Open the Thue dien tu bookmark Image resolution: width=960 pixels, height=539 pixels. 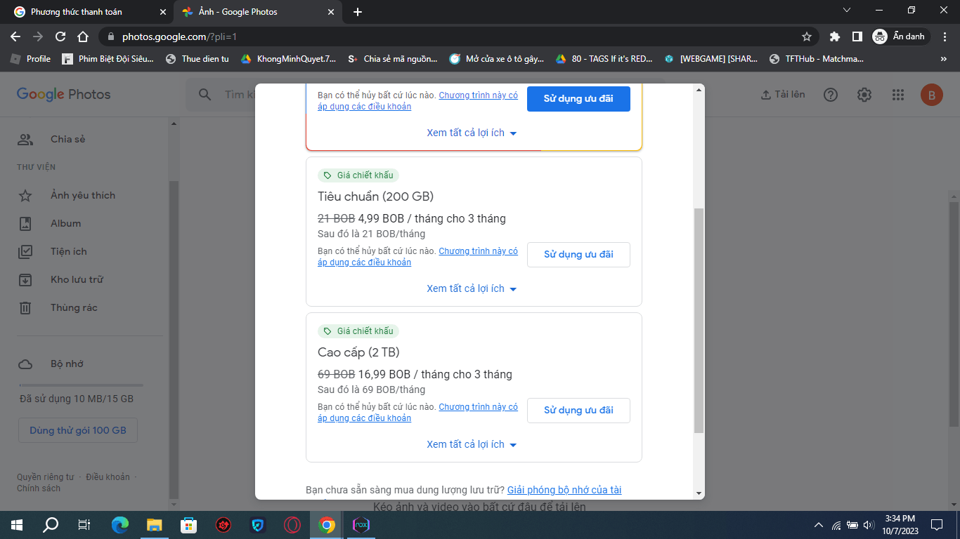coord(197,59)
